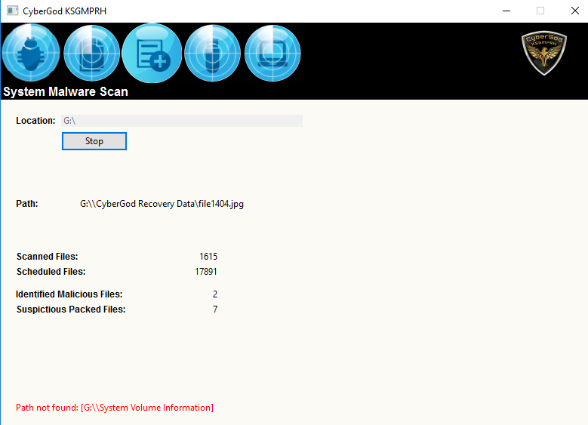Click the CyberGod KSGMPRH window title
The image size is (588, 425).
tap(64, 11)
